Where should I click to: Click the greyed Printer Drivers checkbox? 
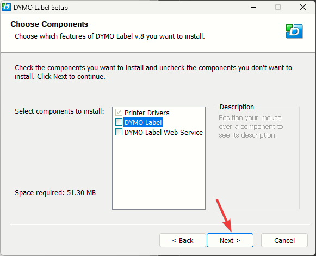pyautogui.click(x=119, y=112)
